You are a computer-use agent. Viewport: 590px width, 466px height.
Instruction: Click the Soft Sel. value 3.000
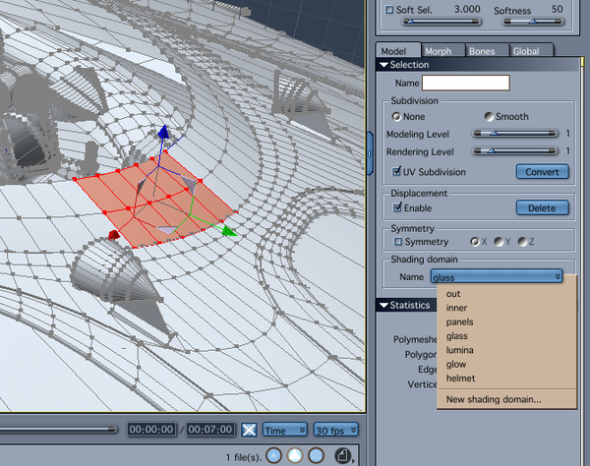pyautogui.click(x=467, y=9)
